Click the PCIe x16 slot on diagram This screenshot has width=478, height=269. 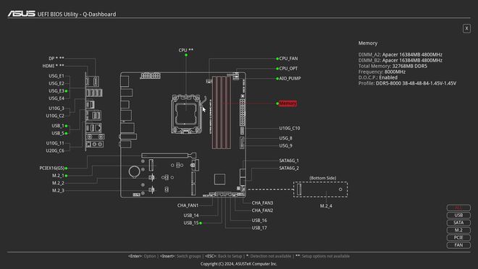click(168, 155)
